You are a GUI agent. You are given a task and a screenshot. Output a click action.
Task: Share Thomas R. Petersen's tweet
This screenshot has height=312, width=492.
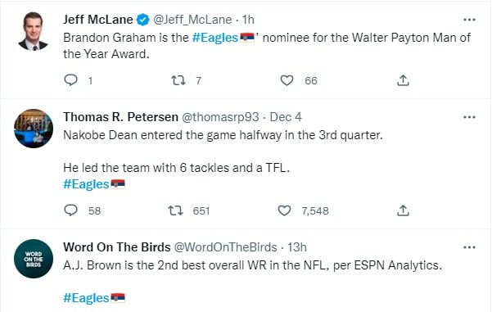403,210
